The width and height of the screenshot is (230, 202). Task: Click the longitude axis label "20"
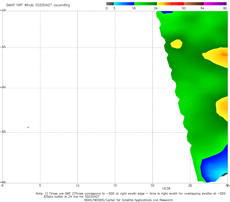(x=152, y=186)
